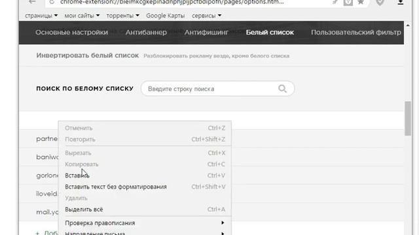
Task: Click the page scrollbar up arrow
Action: point(408,25)
